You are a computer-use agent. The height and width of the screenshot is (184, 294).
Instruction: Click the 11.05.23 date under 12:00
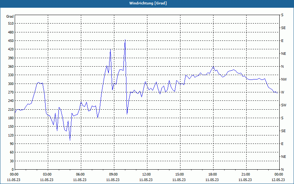pos(146,180)
